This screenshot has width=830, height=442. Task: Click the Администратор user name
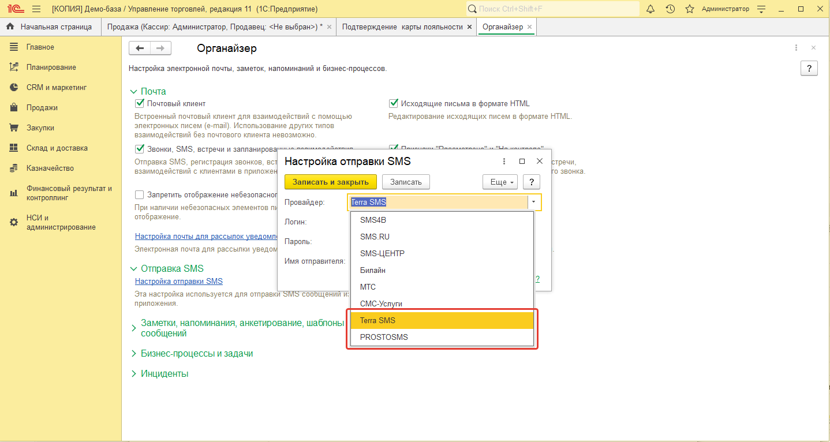pos(726,9)
